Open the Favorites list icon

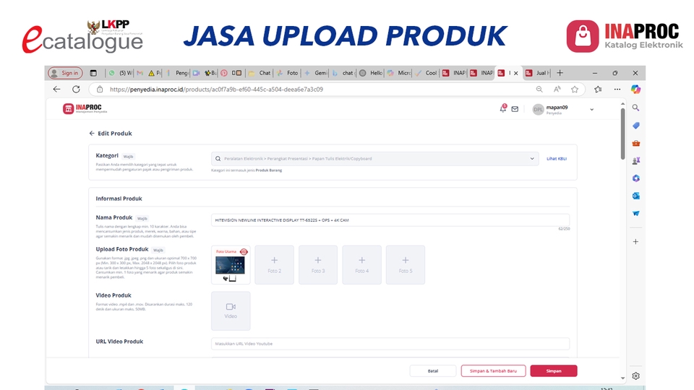click(598, 90)
